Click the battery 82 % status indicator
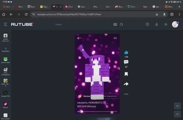 pos(177,2)
